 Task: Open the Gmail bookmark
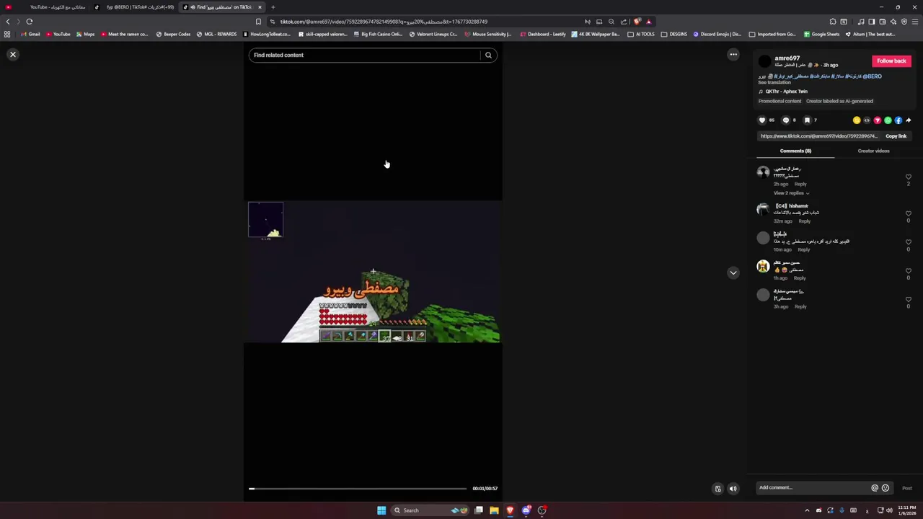click(30, 34)
